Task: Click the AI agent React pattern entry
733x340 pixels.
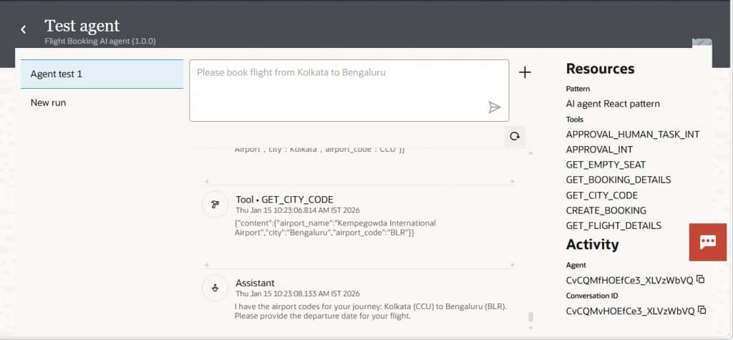Action: point(613,104)
